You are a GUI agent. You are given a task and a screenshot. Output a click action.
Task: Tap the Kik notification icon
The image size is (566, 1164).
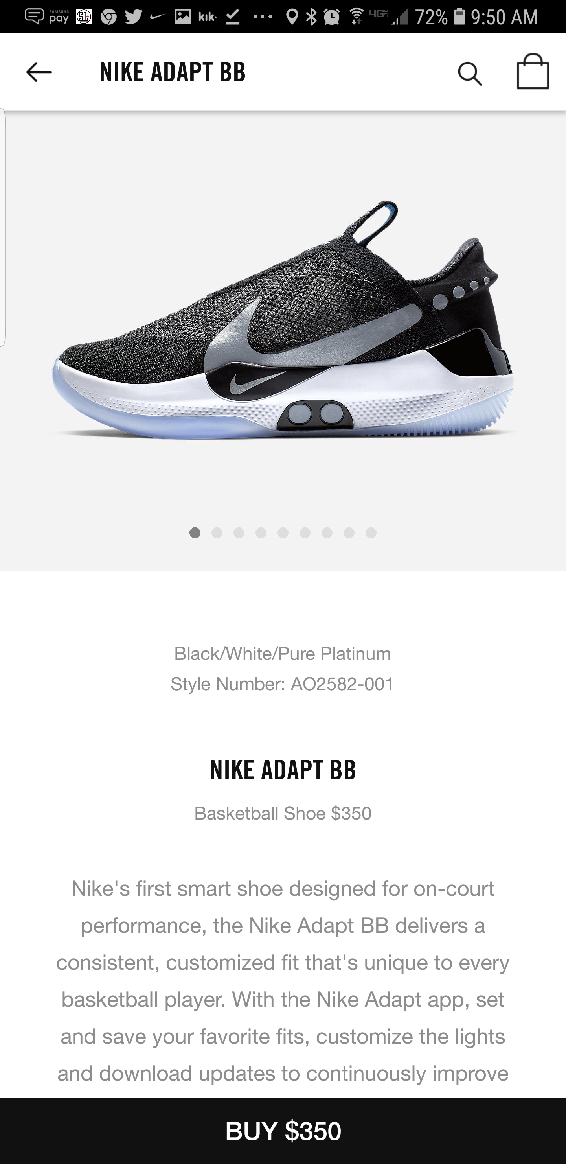pos(208,17)
